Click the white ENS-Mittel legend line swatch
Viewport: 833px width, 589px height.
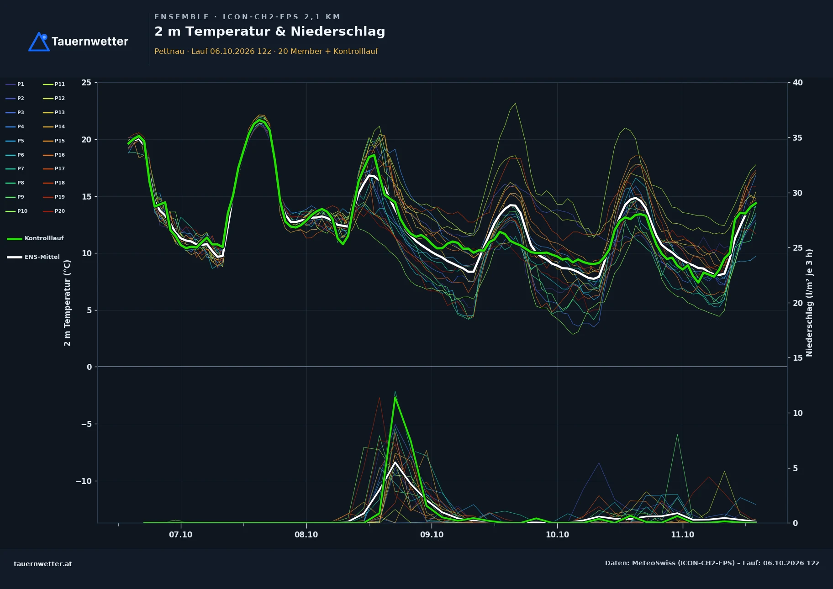[x=15, y=257]
